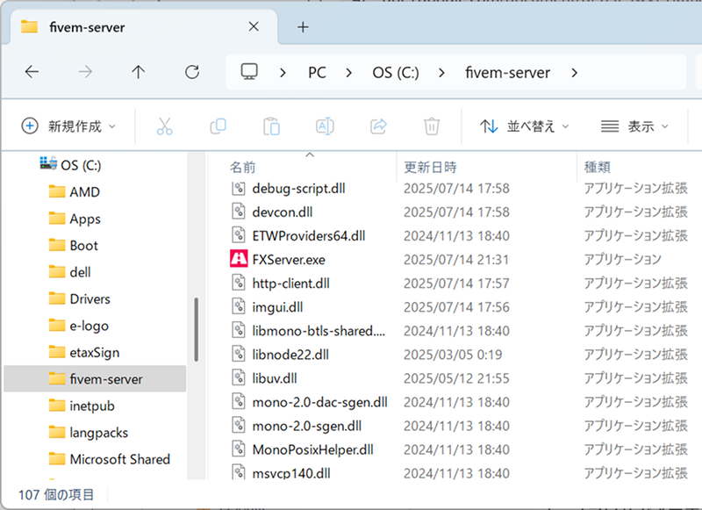Viewport: 702px width, 510px height.
Task: Click the FXServer.exe application icon
Action: [x=239, y=259]
